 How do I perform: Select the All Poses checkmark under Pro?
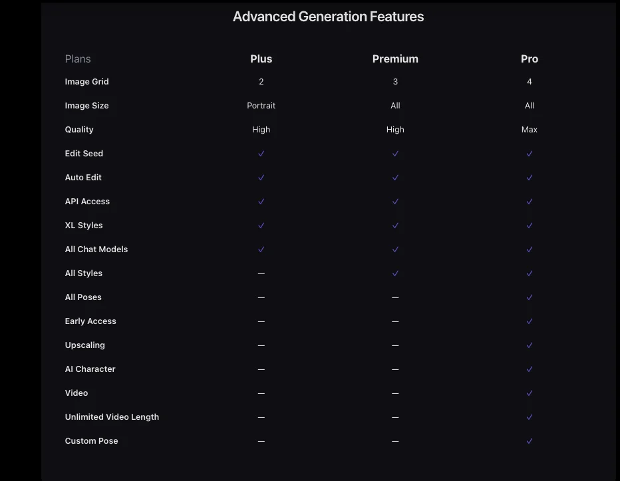pos(529,297)
